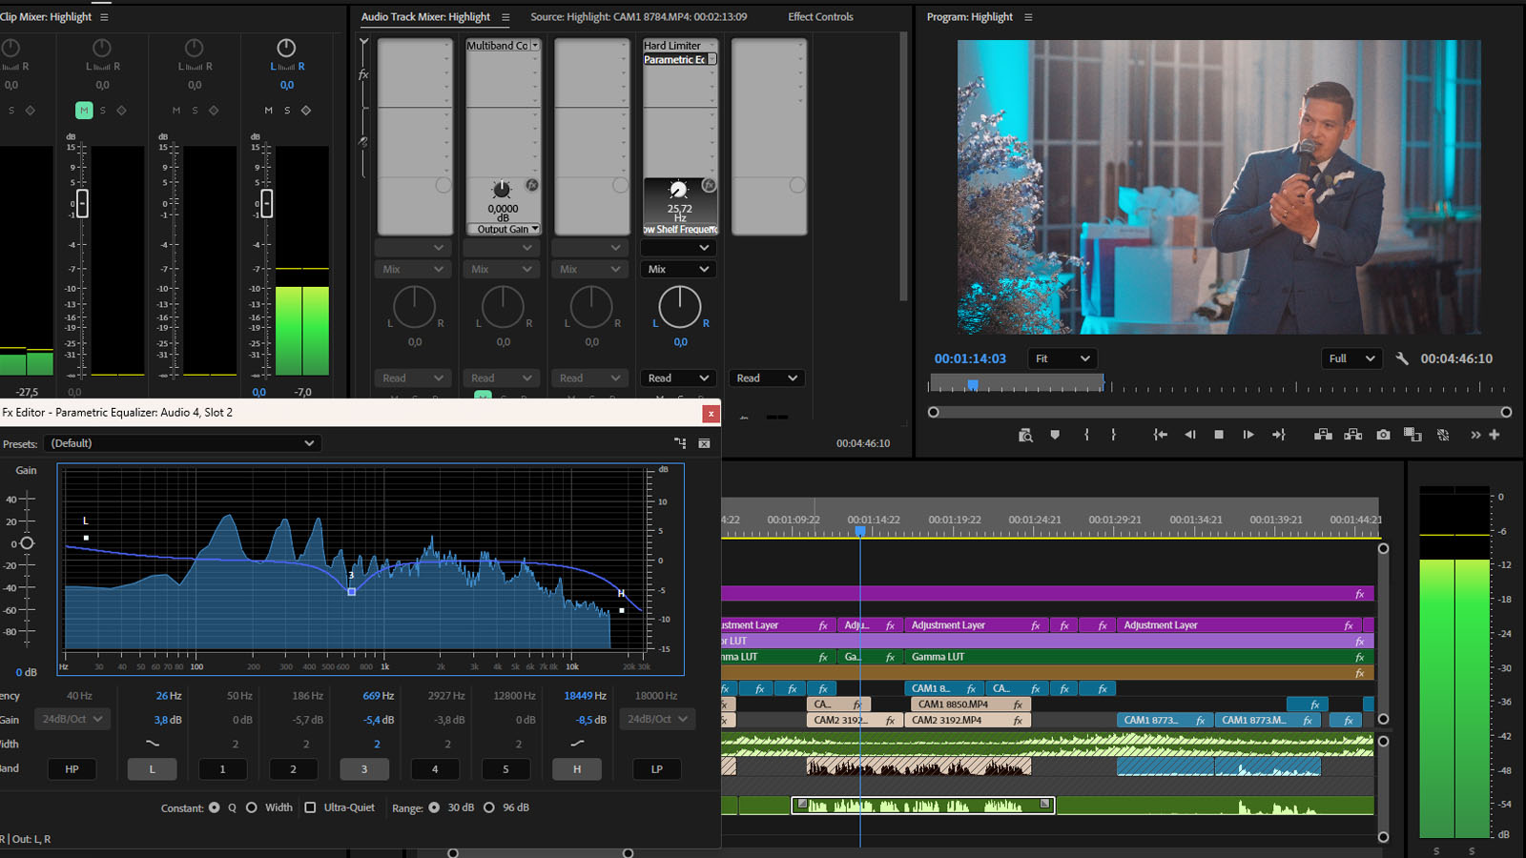1526x858 pixels.
Task: Add a marker in the Program monitor
Action: (x=1055, y=435)
